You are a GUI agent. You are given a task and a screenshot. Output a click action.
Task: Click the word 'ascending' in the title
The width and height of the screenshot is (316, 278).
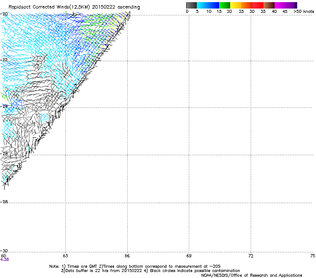(x=129, y=7)
